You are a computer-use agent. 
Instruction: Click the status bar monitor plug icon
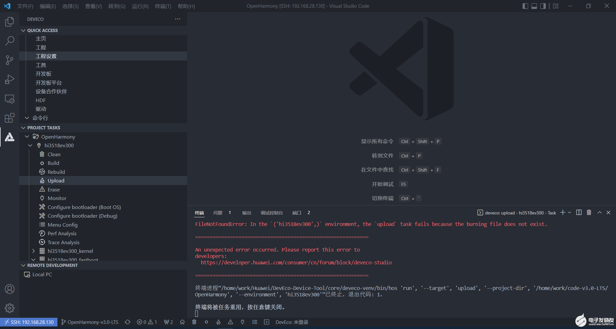243,322
